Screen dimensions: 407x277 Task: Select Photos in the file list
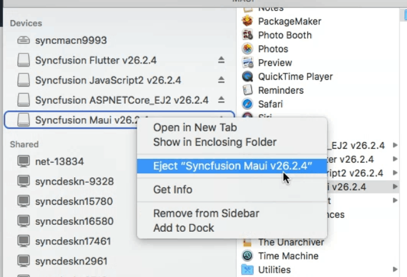(273, 49)
